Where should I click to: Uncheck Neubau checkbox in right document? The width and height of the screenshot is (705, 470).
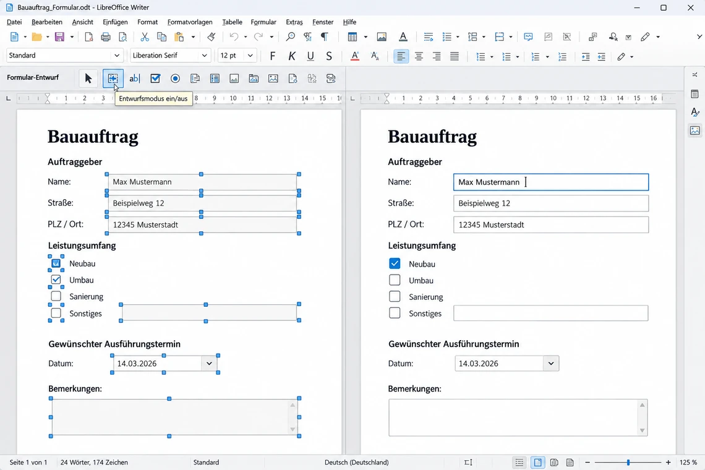click(395, 263)
